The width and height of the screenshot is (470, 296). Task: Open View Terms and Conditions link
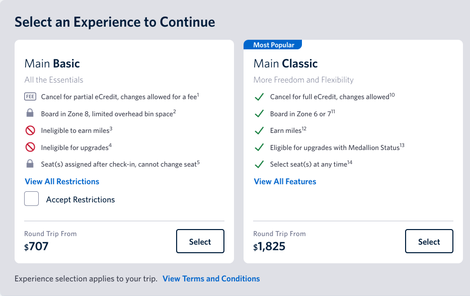211,278
